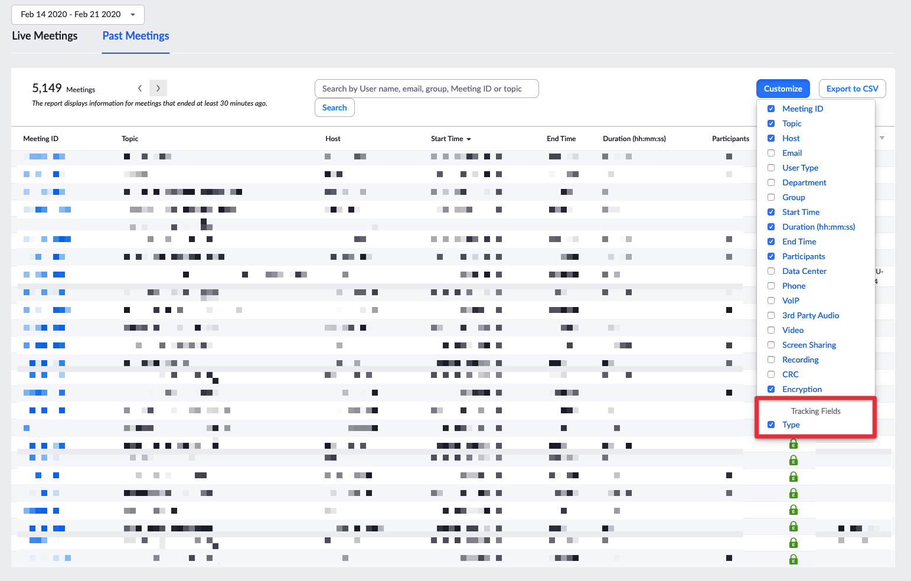911x581 pixels.
Task: Click the topmost green encryption lock icon
Action: click(794, 443)
